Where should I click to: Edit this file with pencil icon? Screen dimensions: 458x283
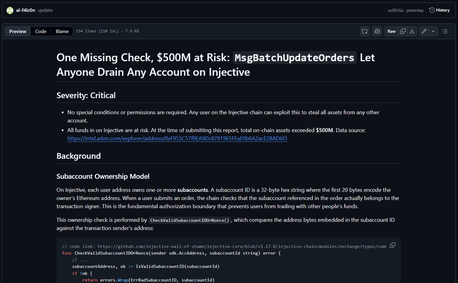pos(424,31)
